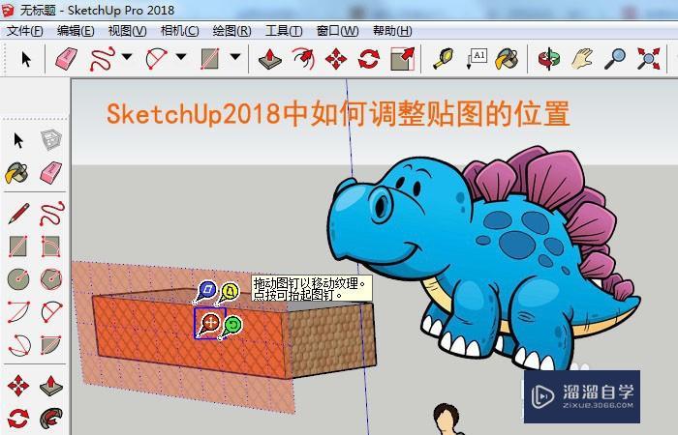Activate the Offset tool in top toolbar
Viewport: 678px width, 435px height.
pyautogui.click(x=303, y=59)
